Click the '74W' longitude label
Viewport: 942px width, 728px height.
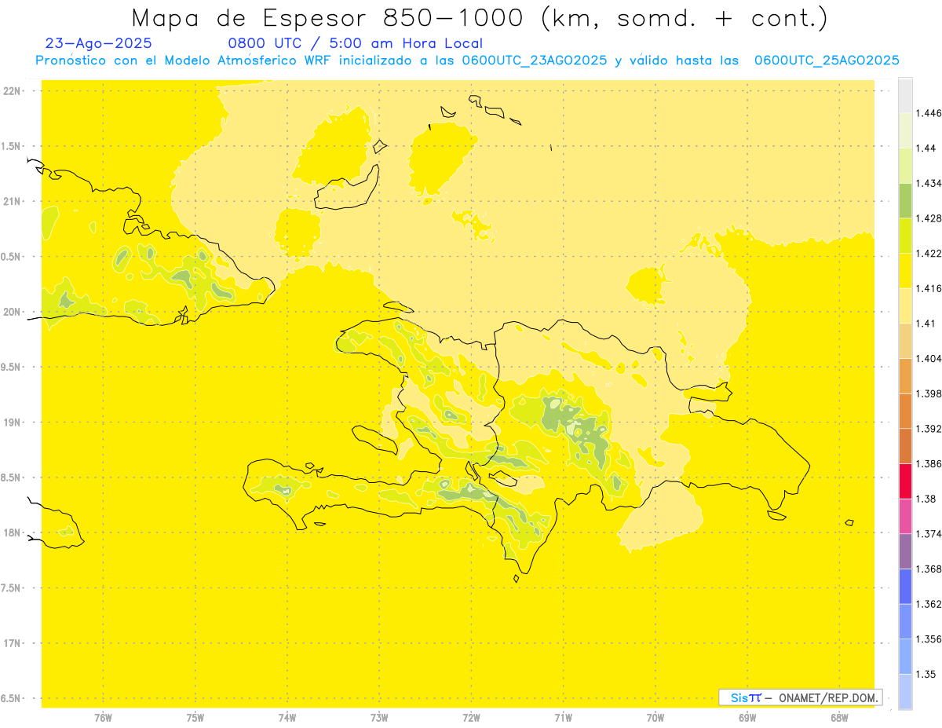(x=287, y=717)
